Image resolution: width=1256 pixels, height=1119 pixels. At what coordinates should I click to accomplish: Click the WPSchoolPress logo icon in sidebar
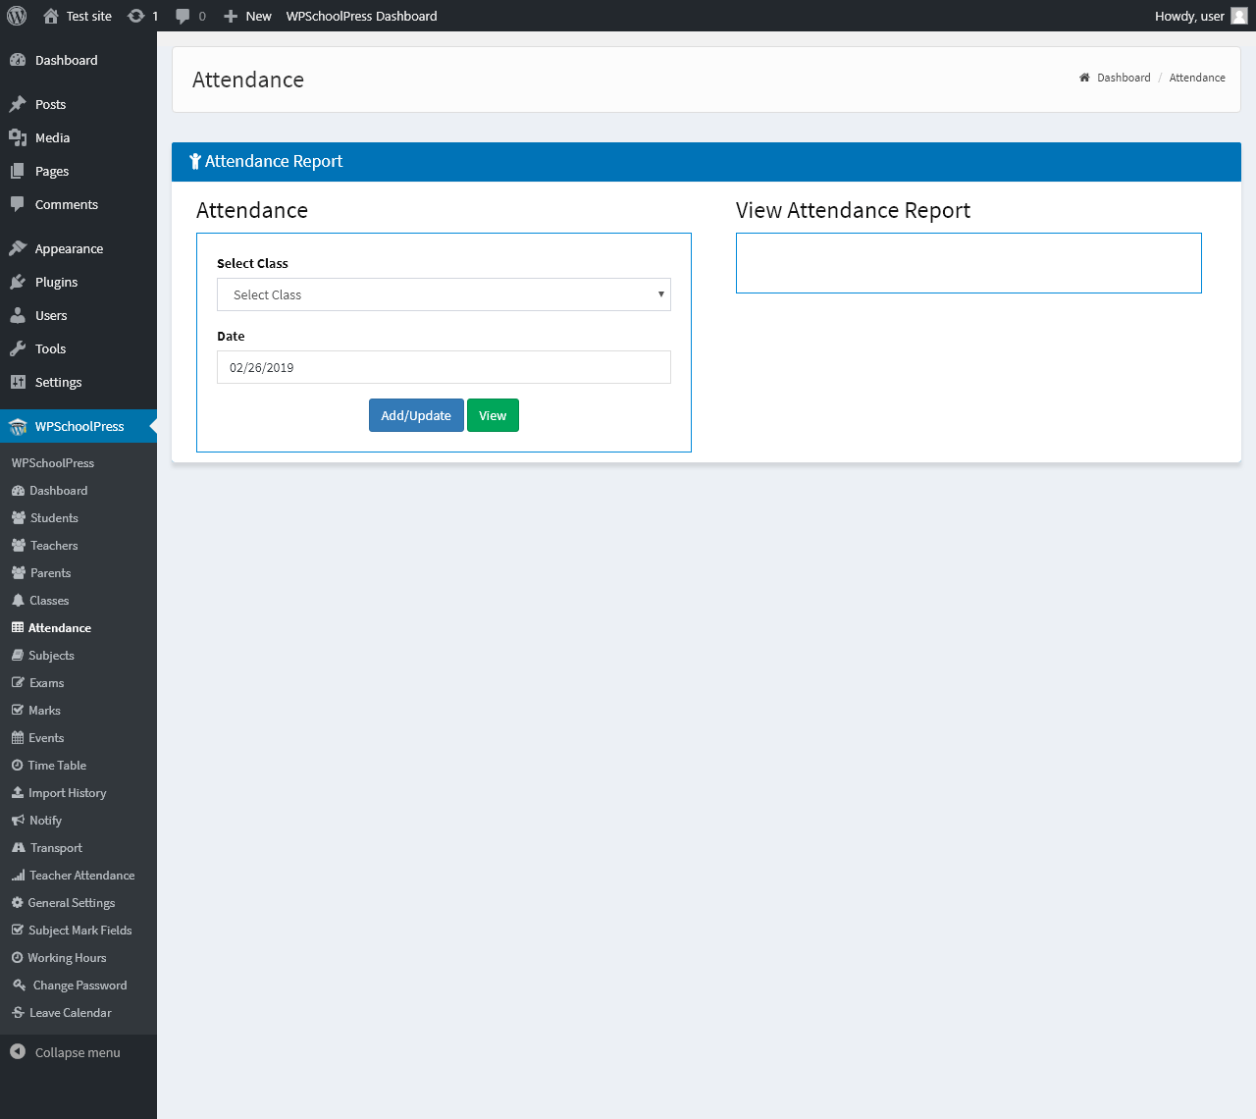click(18, 426)
